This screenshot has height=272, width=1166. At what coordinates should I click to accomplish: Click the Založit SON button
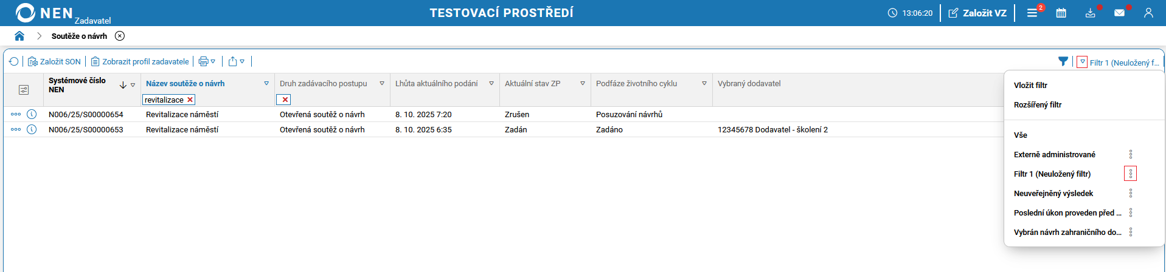[x=55, y=61]
